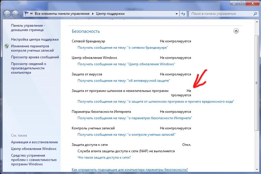Viewport: 261px width, 174px height.
Task: Close the Центр поддержки window
Action: pos(253,3)
